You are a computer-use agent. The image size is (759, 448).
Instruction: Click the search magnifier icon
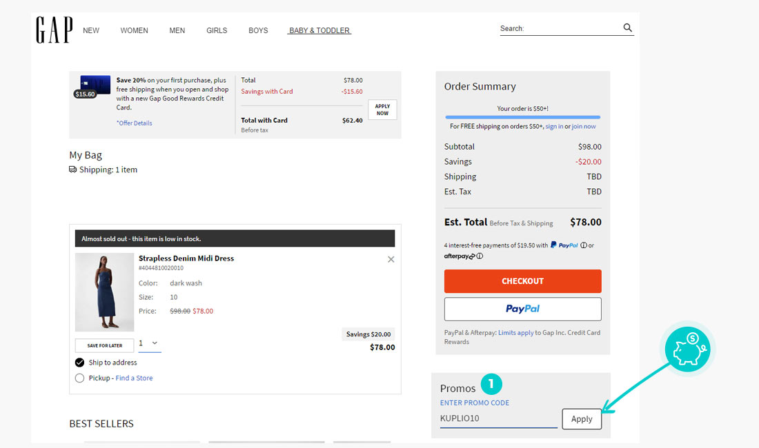(x=627, y=28)
